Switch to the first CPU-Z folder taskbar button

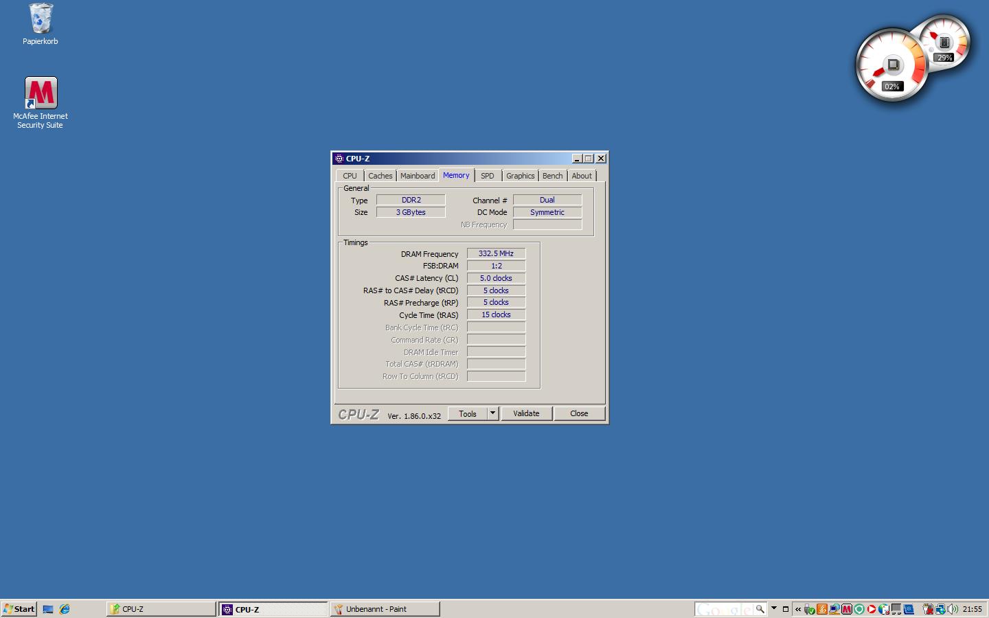pos(161,609)
